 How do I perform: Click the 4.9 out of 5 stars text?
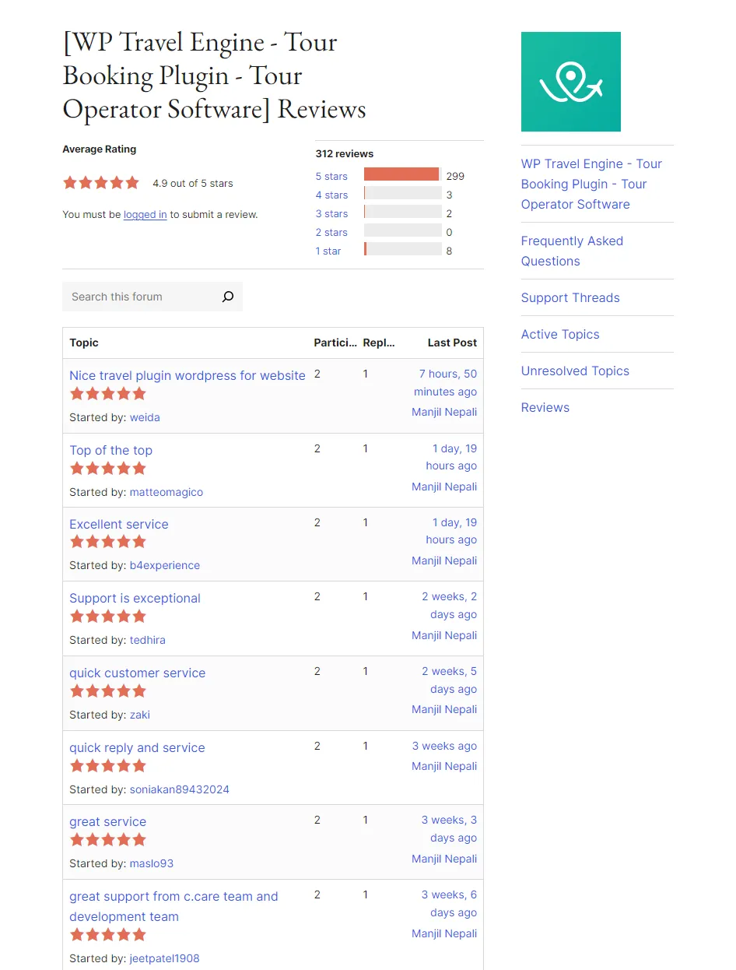[x=193, y=184]
